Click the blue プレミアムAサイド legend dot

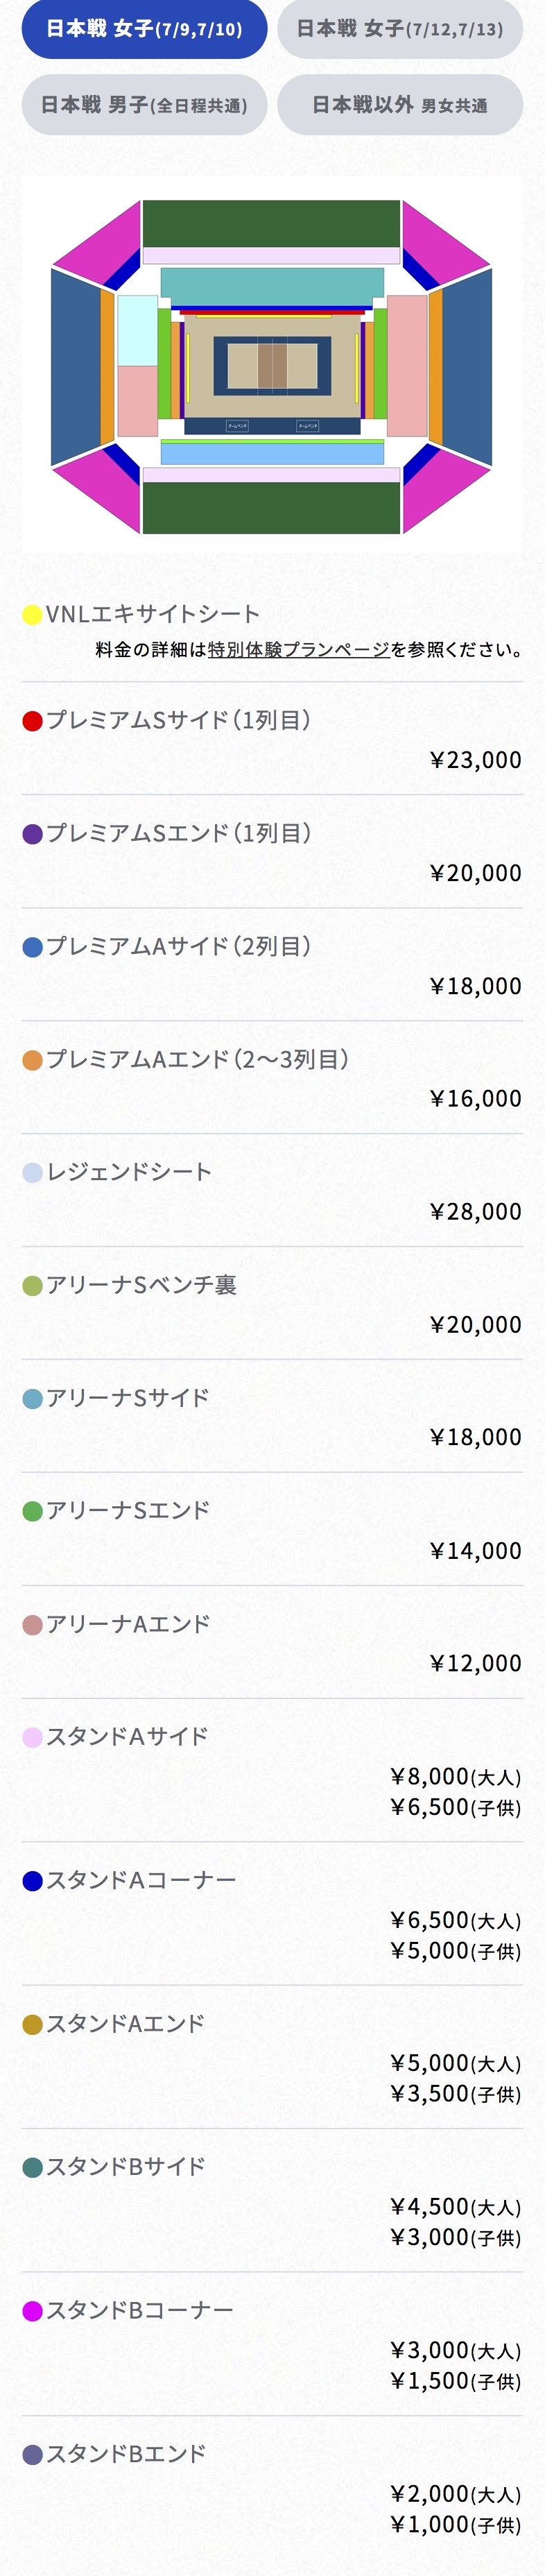coord(32,946)
